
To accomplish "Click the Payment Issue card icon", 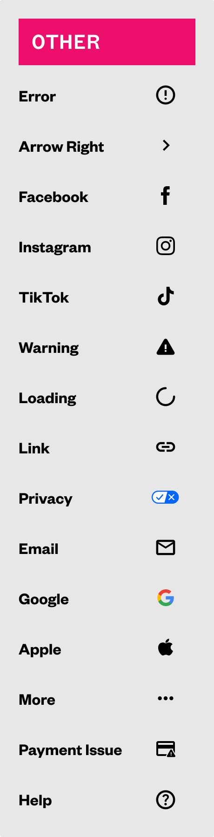I will click(166, 749).
